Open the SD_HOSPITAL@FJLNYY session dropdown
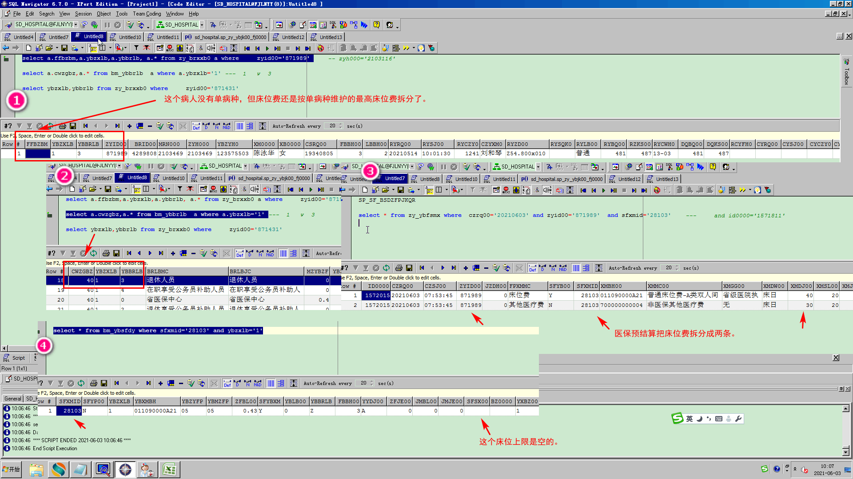The width and height of the screenshot is (853, 479). (76, 25)
